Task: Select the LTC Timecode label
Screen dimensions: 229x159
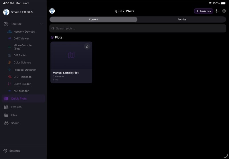Action: click(x=23, y=77)
